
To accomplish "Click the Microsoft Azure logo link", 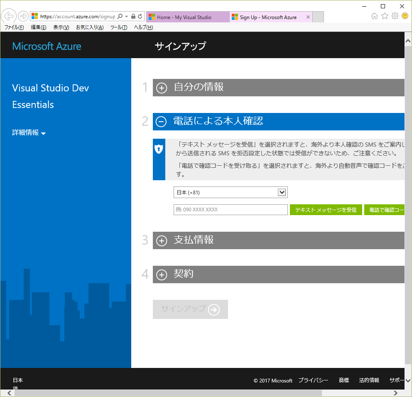I will click(x=47, y=46).
